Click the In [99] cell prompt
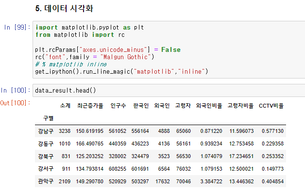305x192 pixels. 17,27
